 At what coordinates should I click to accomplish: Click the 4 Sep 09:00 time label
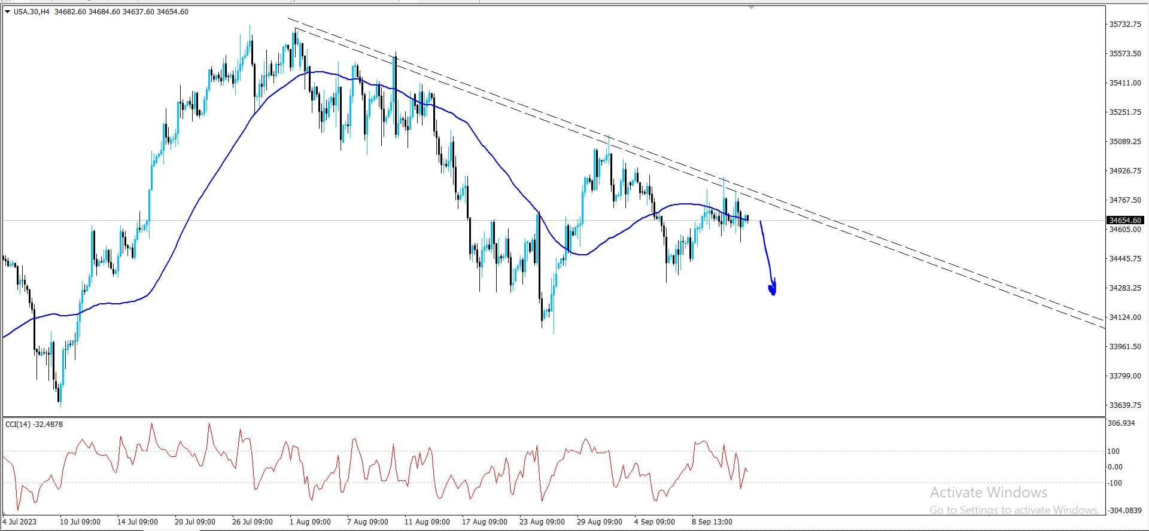pyautogui.click(x=655, y=522)
